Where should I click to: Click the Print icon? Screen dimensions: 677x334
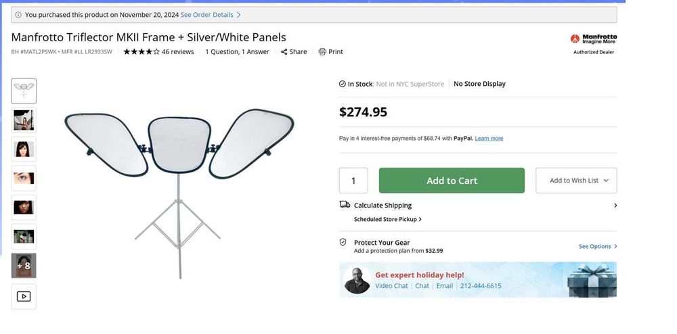click(322, 52)
